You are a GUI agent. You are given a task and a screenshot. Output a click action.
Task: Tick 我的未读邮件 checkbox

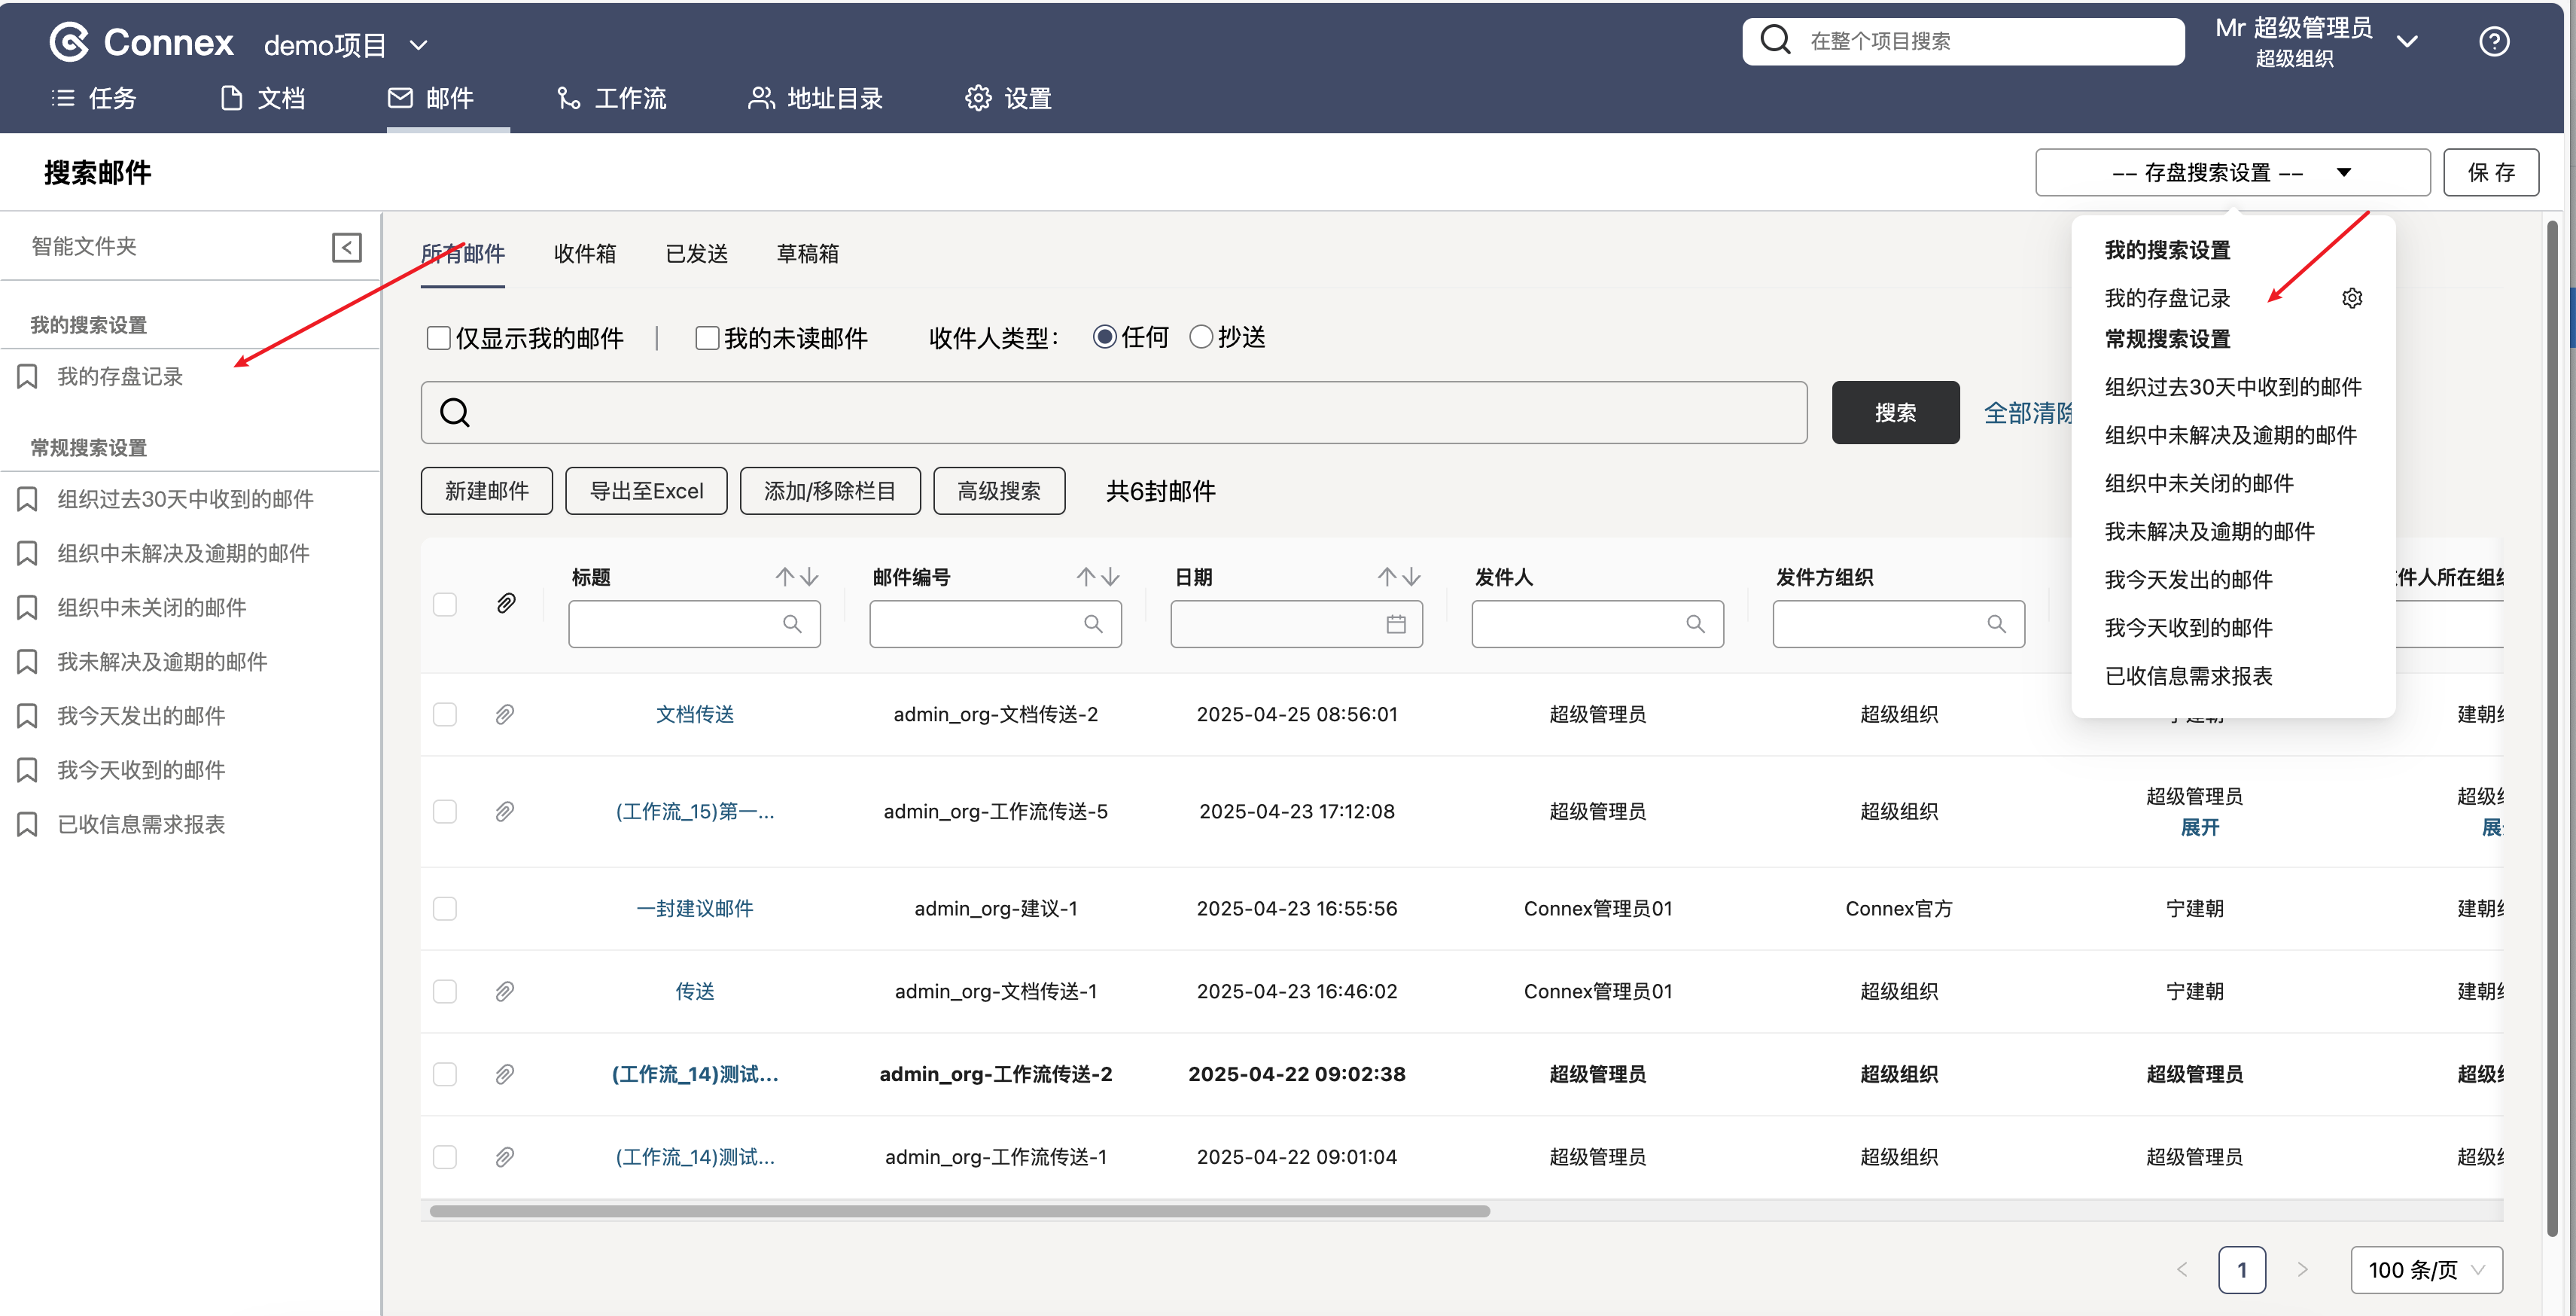pos(707,338)
